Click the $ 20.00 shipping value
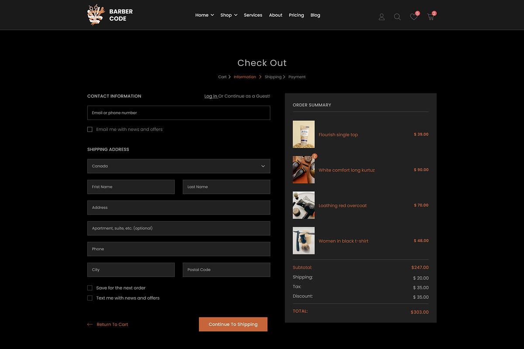 (421, 278)
